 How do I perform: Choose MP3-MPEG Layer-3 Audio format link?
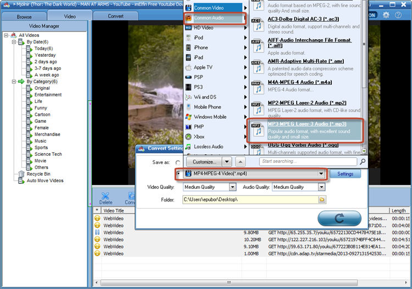tap(307, 124)
